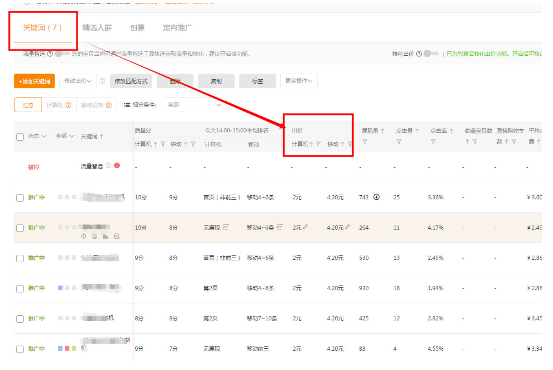Click the 标签 button
This screenshot has width=553, height=370.
[x=258, y=81]
